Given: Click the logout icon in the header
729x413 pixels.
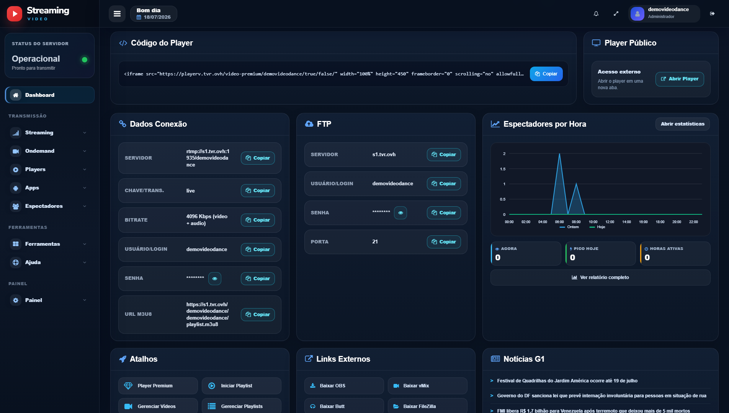Looking at the screenshot, I should click(x=712, y=14).
